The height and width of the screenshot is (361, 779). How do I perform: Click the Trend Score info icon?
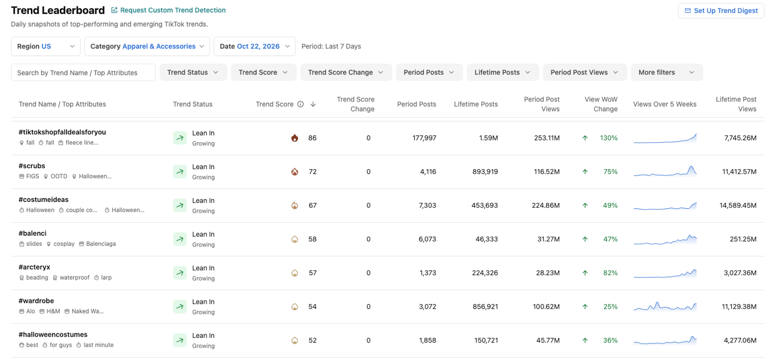300,104
